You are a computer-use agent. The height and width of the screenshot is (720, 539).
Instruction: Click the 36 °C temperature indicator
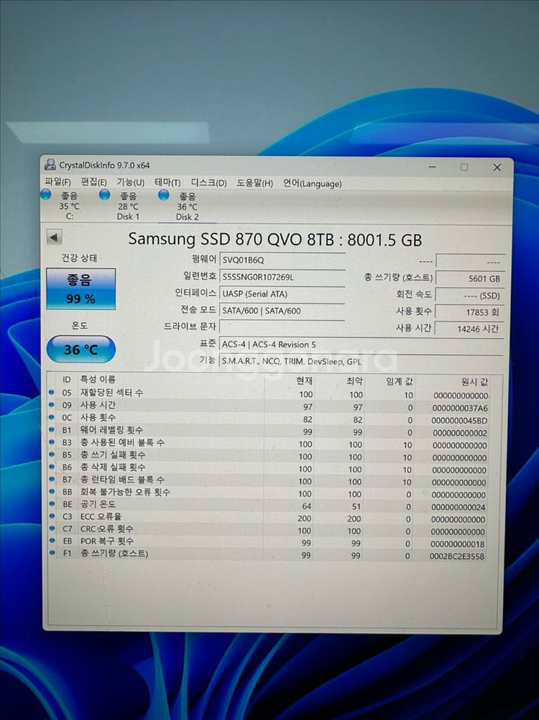click(80, 350)
